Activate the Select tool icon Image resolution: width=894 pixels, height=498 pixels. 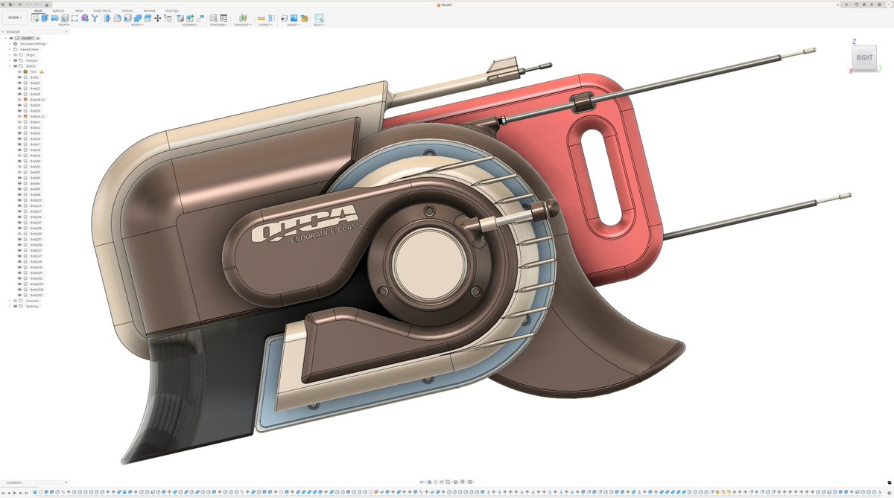point(319,18)
